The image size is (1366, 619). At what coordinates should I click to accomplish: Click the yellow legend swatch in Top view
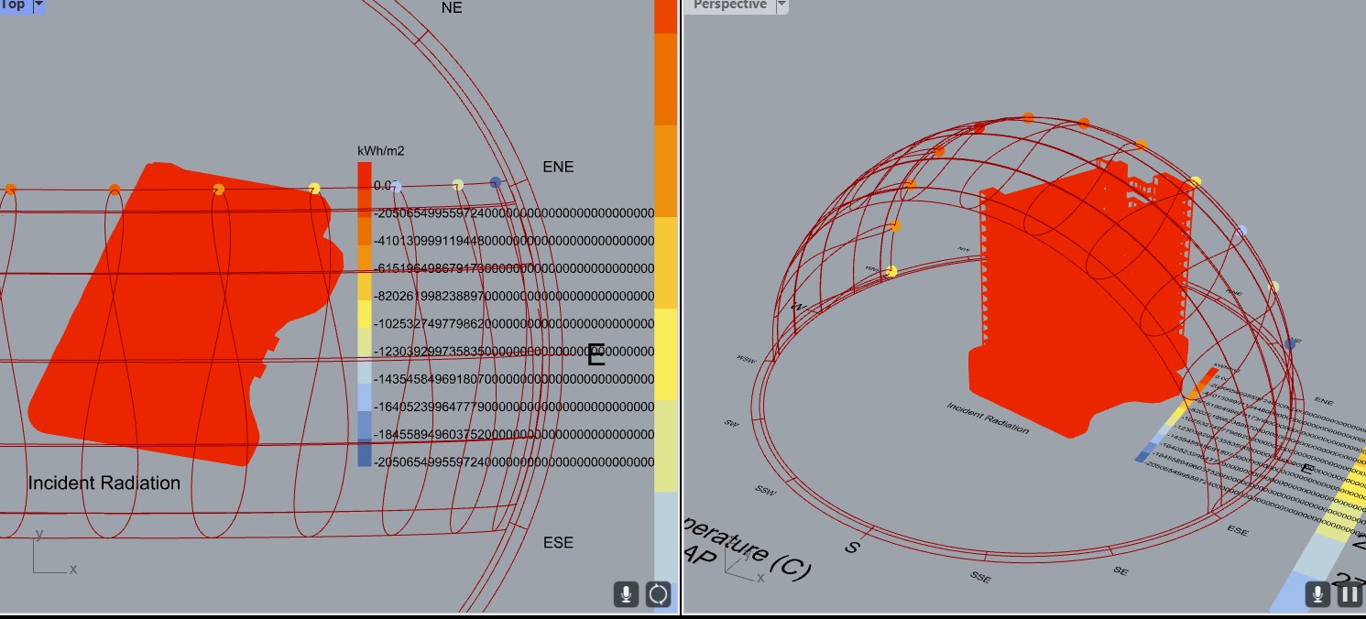pyautogui.click(x=365, y=315)
